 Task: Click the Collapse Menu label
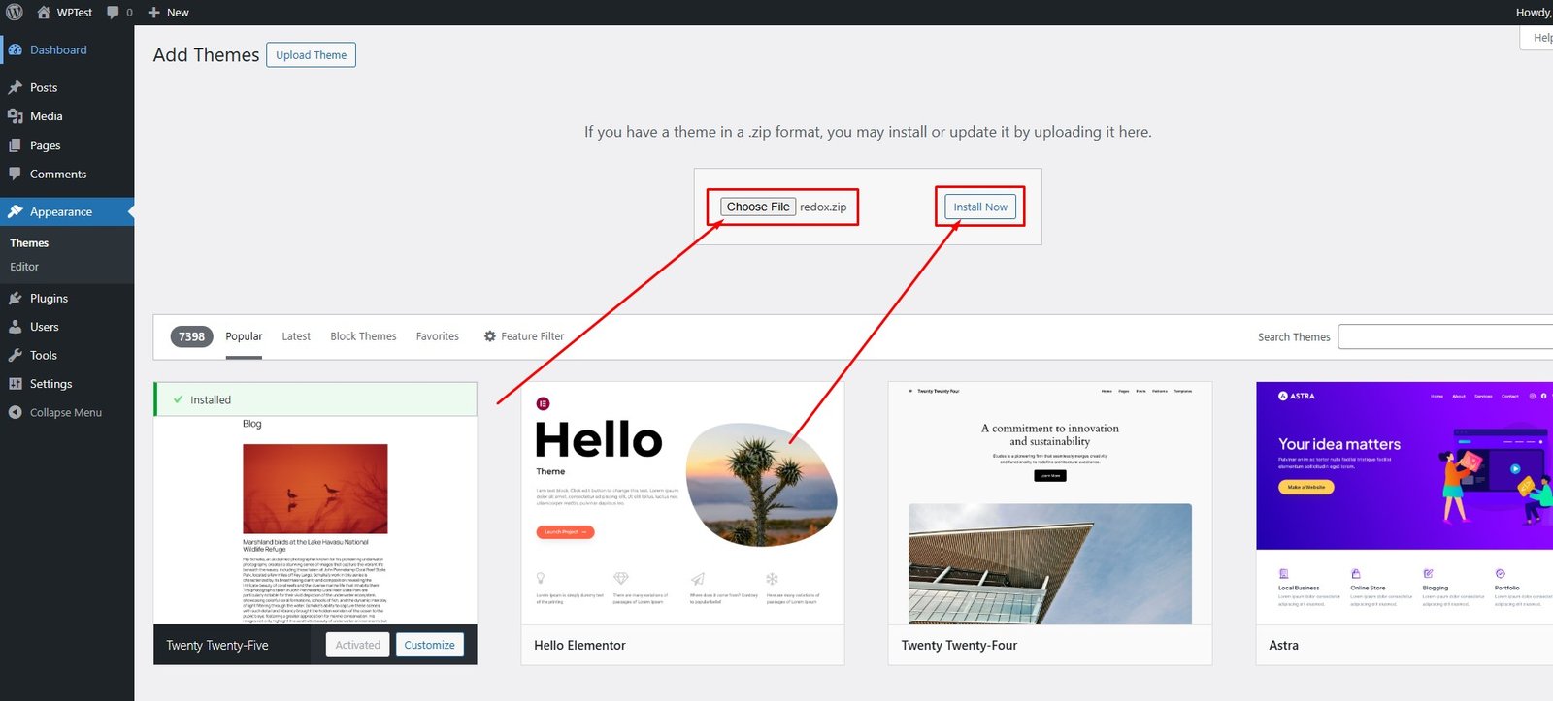[x=66, y=412]
